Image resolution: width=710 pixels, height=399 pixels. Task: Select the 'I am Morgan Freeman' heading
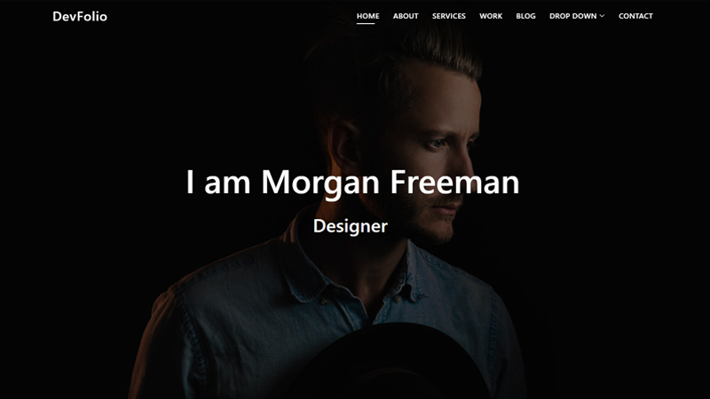click(x=352, y=182)
